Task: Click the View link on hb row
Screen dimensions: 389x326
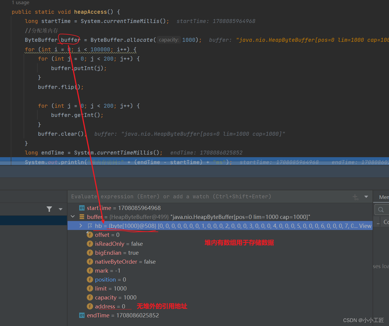Action: coord(365,226)
